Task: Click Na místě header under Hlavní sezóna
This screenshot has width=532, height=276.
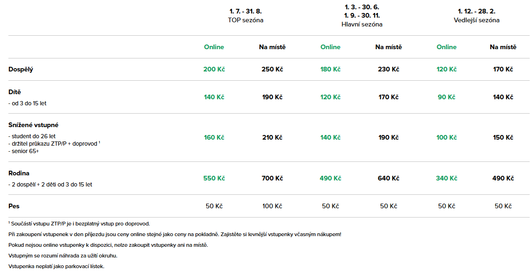Action: point(389,47)
